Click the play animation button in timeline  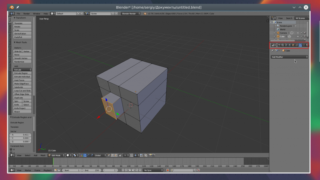(133, 170)
